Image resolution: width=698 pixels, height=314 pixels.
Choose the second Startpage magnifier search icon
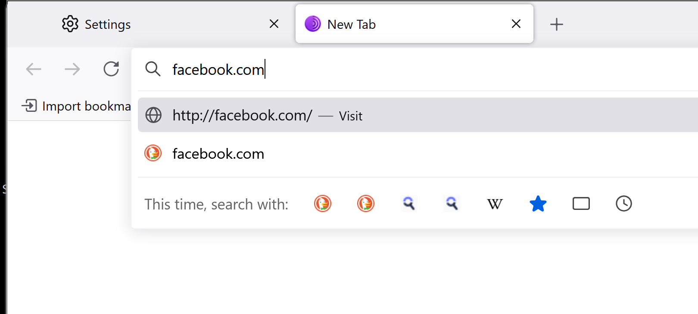452,204
